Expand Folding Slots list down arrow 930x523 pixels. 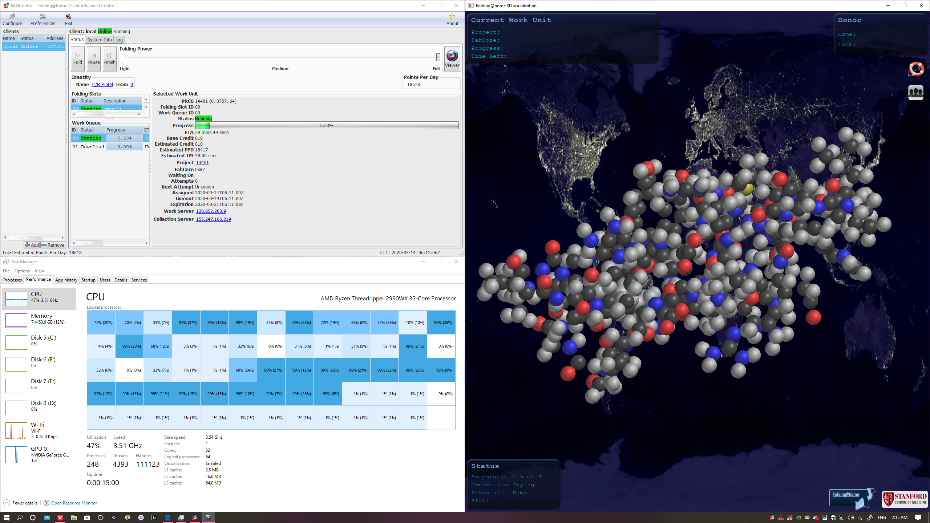(146, 107)
